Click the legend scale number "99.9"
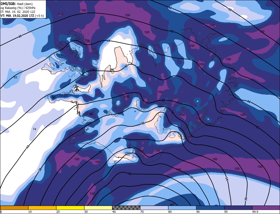Image resolution: width=280 pixels, height=214 pixels. point(255,212)
